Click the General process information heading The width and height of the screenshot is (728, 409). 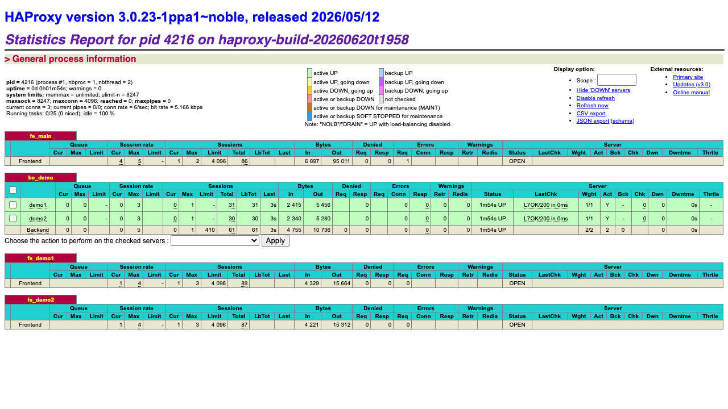tap(71, 59)
